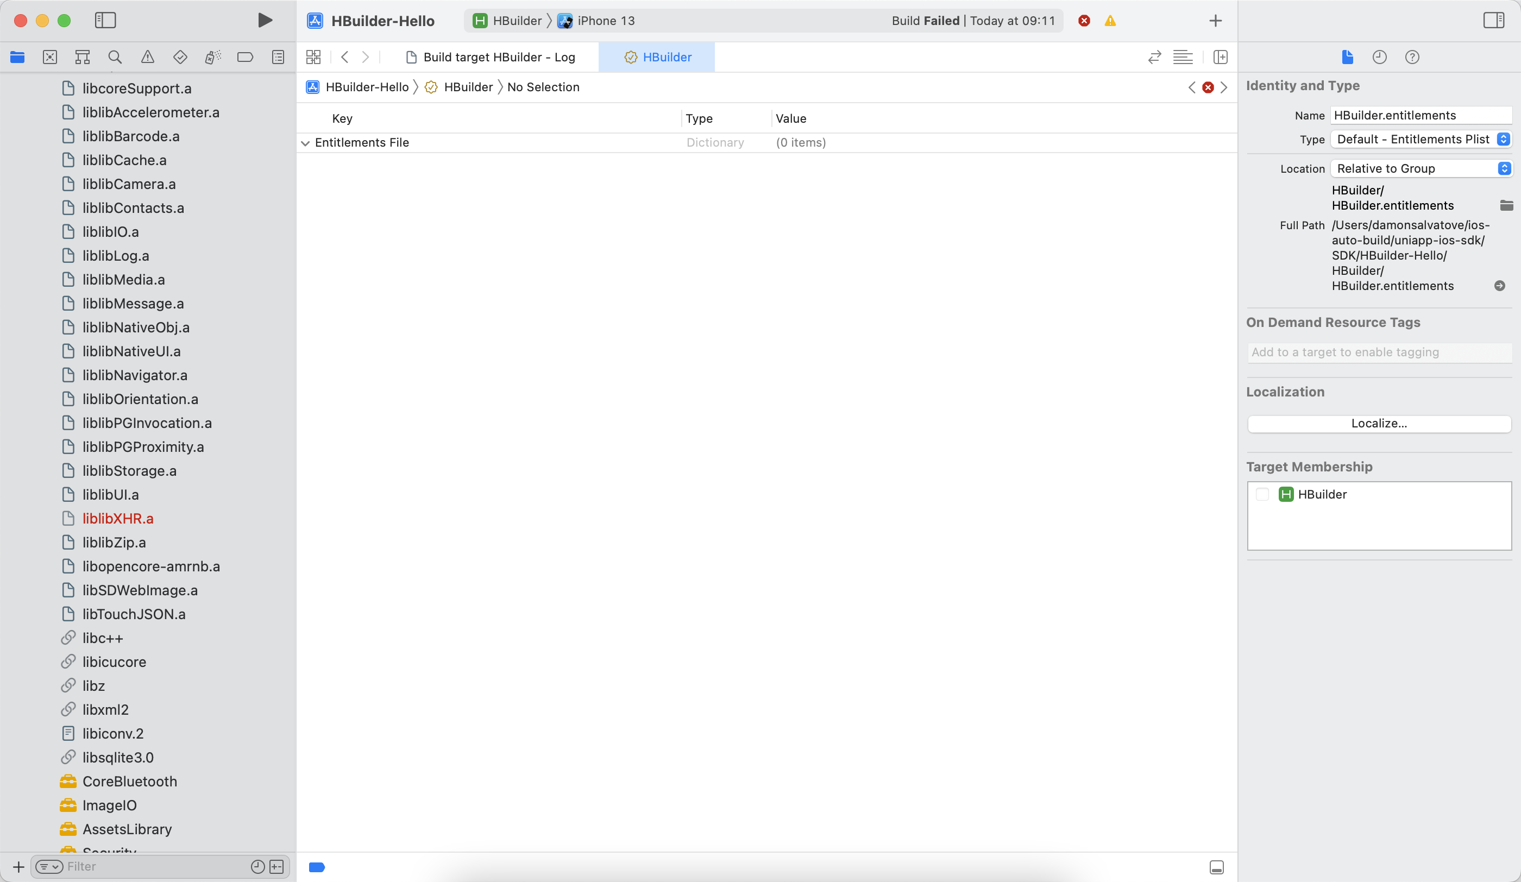Show the History inspector clock icon

coord(1379,58)
